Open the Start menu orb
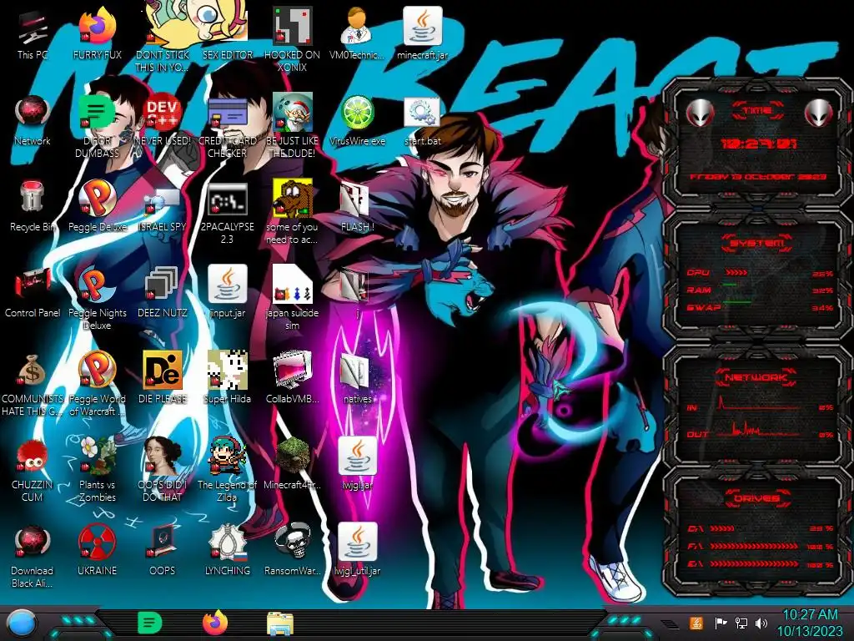 click(22, 624)
